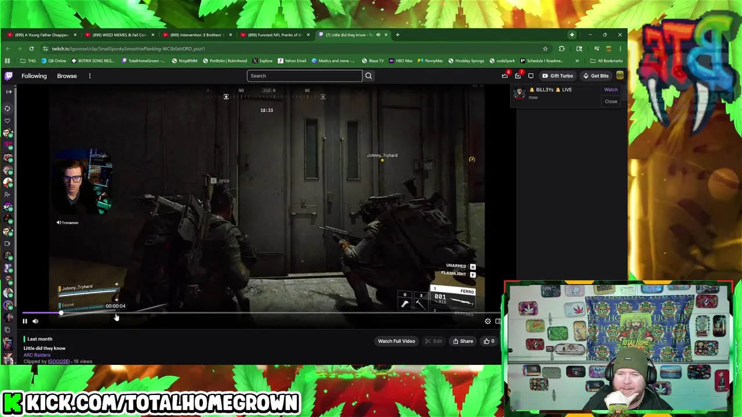Go back in browser history

(x=8, y=49)
